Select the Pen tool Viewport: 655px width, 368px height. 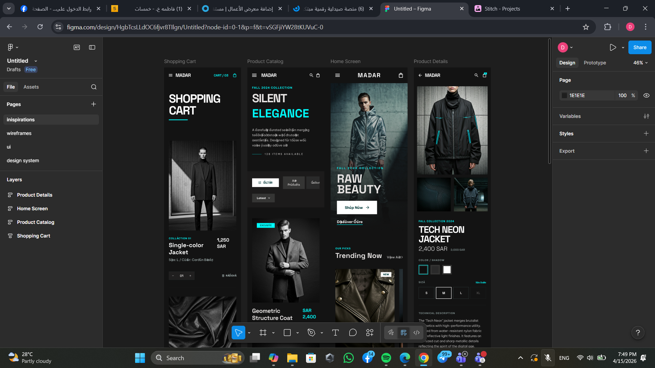[x=311, y=333]
